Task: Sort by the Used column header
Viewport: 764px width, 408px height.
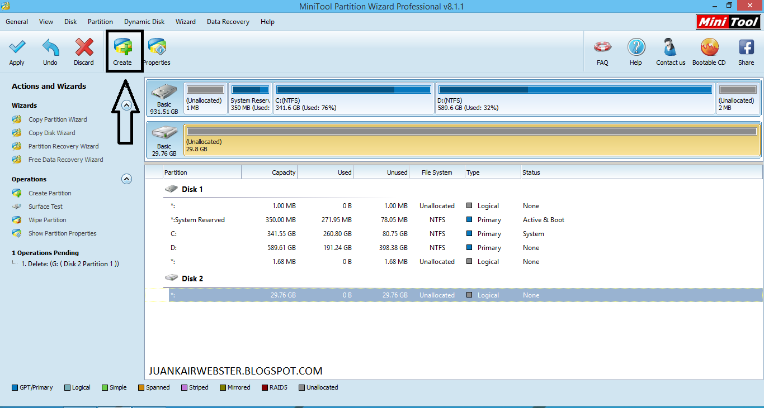Action: (325, 172)
